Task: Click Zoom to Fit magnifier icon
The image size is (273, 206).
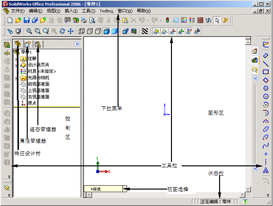Action: tap(29, 31)
